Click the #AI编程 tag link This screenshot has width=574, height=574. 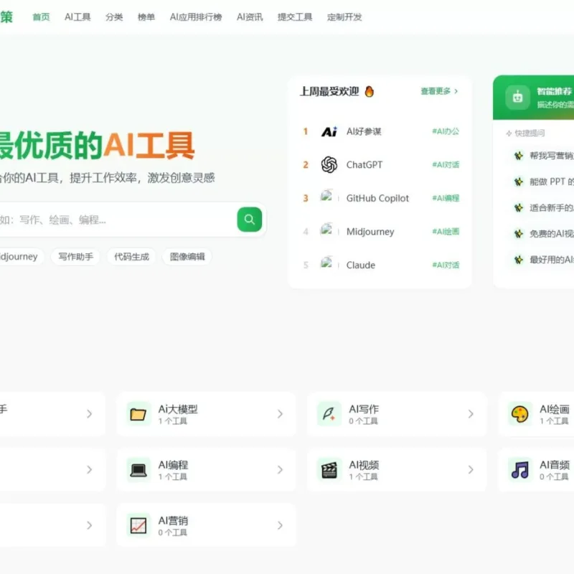tap(446, 198)
